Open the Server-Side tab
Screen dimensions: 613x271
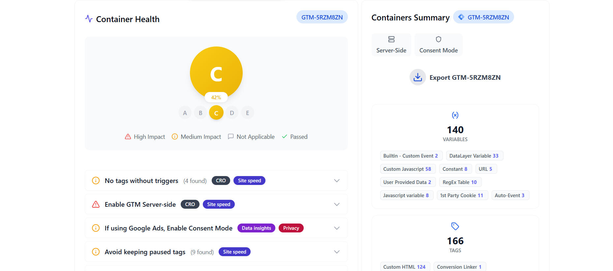391,45
